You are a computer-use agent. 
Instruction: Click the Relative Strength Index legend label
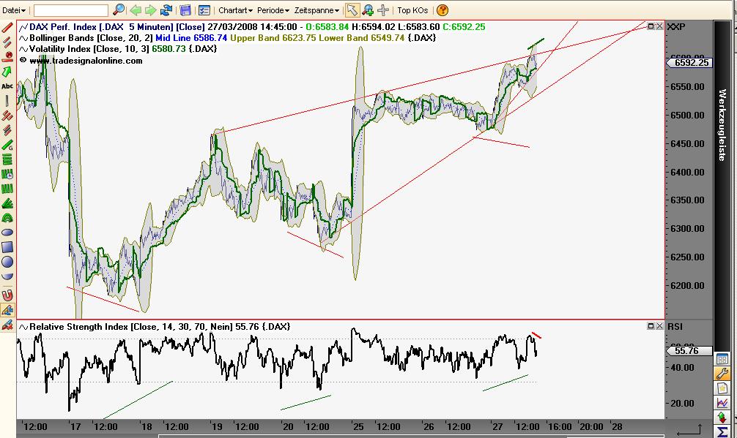[155, 326]
